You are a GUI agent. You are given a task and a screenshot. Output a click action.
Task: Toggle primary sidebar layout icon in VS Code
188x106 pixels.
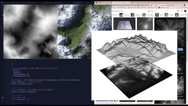[74, 3]
